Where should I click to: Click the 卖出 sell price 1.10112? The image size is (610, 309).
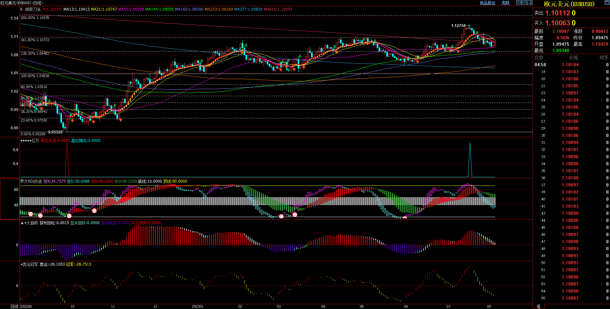coord(558,13)
